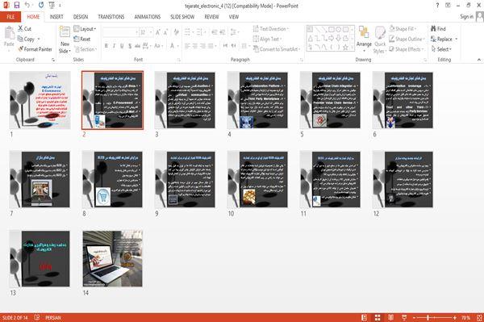
Task: Click zoom in plus button
Action: 454,318
